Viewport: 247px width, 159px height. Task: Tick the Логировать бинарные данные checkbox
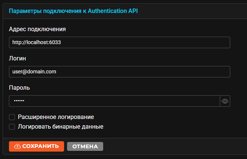12,127
